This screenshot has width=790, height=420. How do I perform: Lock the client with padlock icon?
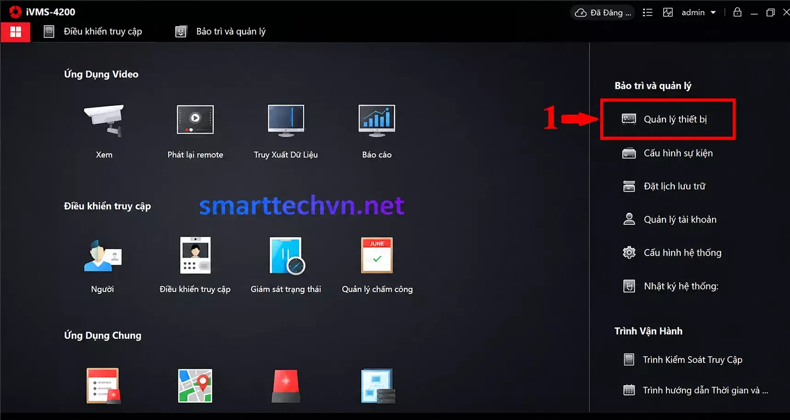737,12
